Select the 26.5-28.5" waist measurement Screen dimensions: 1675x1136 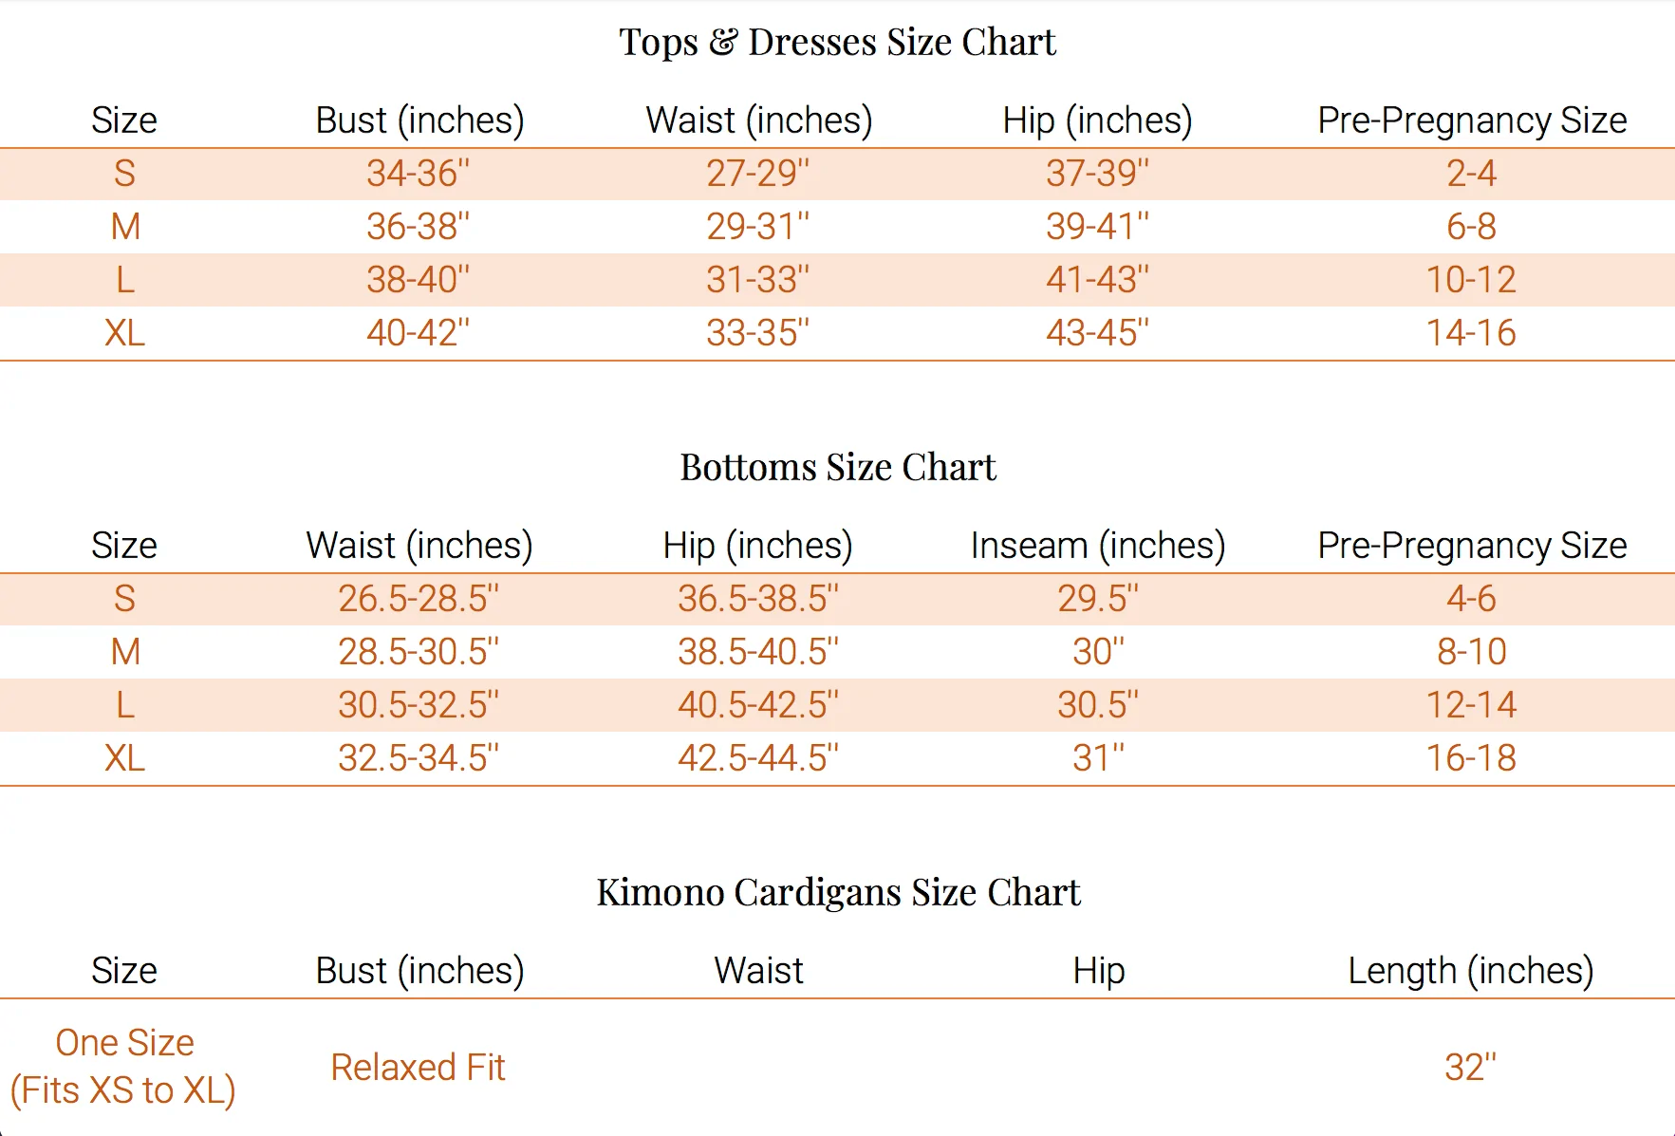[418, 599]
